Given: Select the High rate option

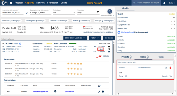Looking at the screenshot, I should tap(62, 32).
